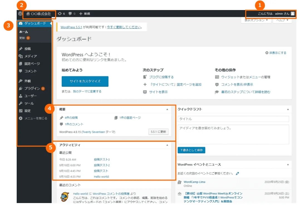Image resolution: width=300 pixels, height=205 pixels.
Task: Collapse the アクティビティ widget arrow
Action: pos(167,145)
